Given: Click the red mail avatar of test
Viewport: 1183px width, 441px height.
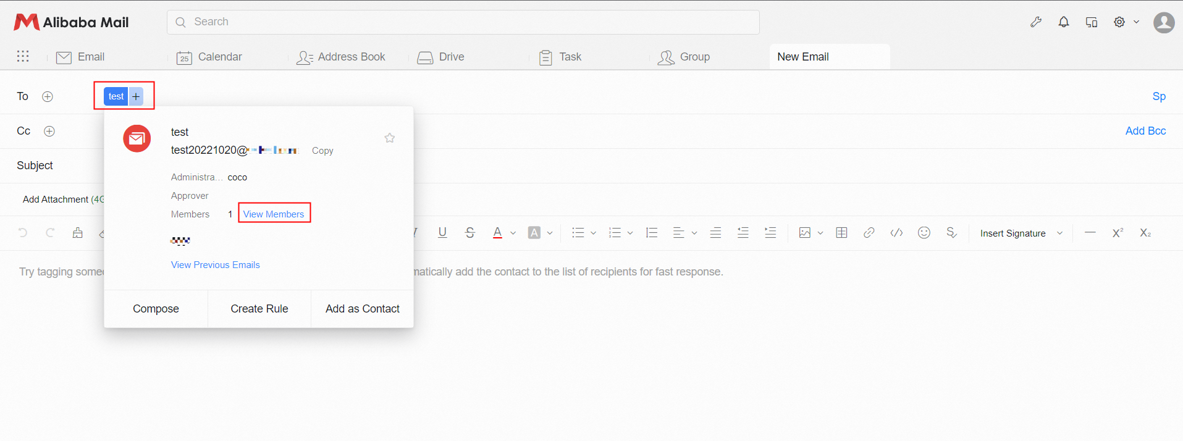Looking at the screenshot, I should (x=137, y=139).
